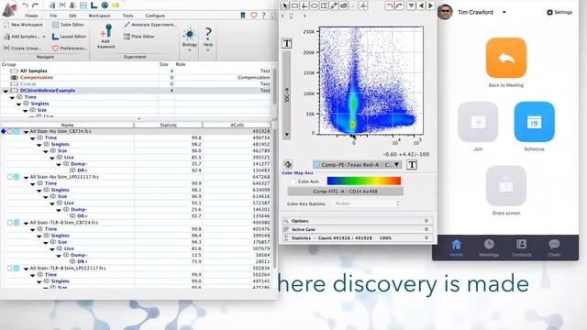Expand the Options section

(x=358, y=221)
